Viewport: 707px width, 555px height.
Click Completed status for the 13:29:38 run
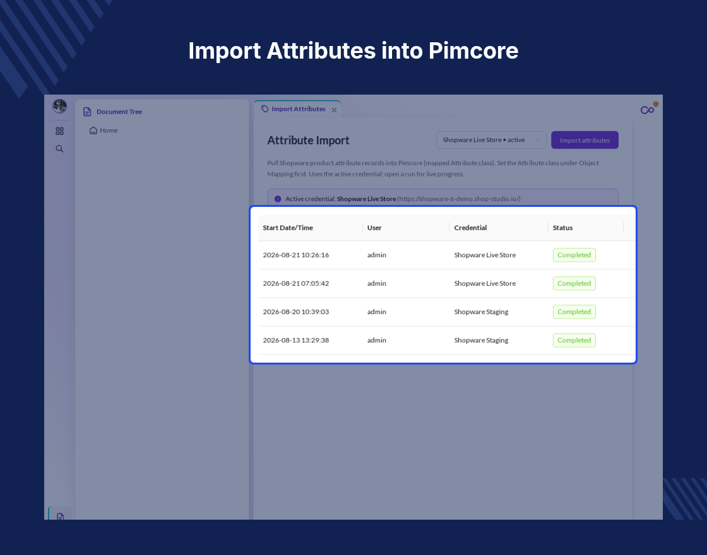tap(574, 340)
